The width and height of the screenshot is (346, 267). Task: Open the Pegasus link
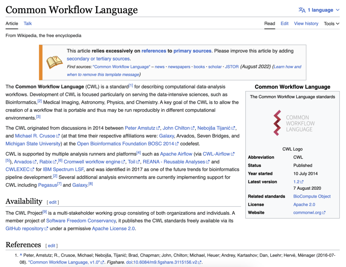point(47,185)
